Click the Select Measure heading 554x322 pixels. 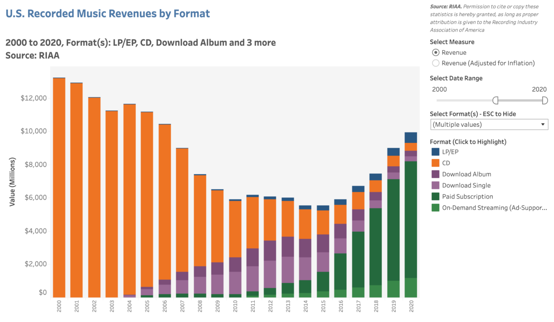[452, 42]
